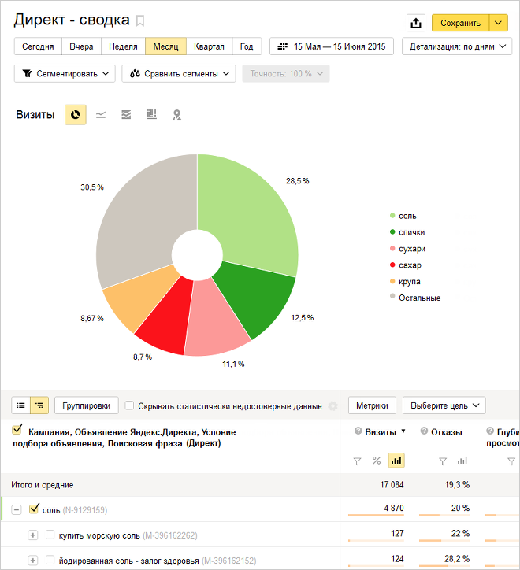
Task: Click the help icon beside Визиты
Action: pyautogui.click(x=358, y=431)
